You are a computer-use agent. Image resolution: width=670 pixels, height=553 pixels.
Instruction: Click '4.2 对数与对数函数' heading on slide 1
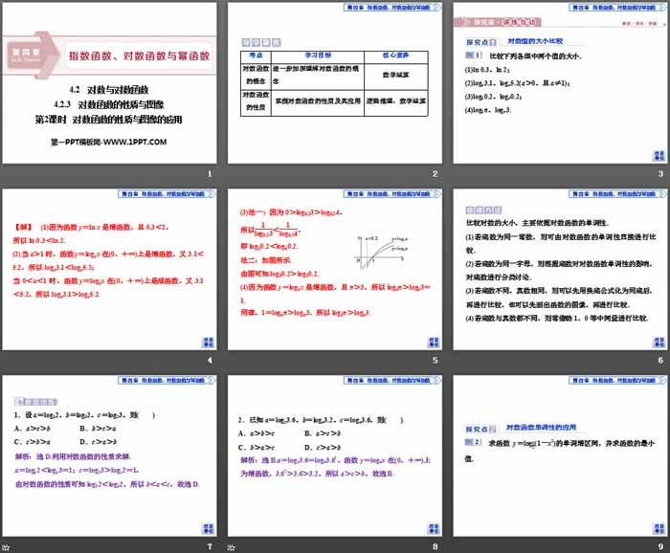pos(109,90)
